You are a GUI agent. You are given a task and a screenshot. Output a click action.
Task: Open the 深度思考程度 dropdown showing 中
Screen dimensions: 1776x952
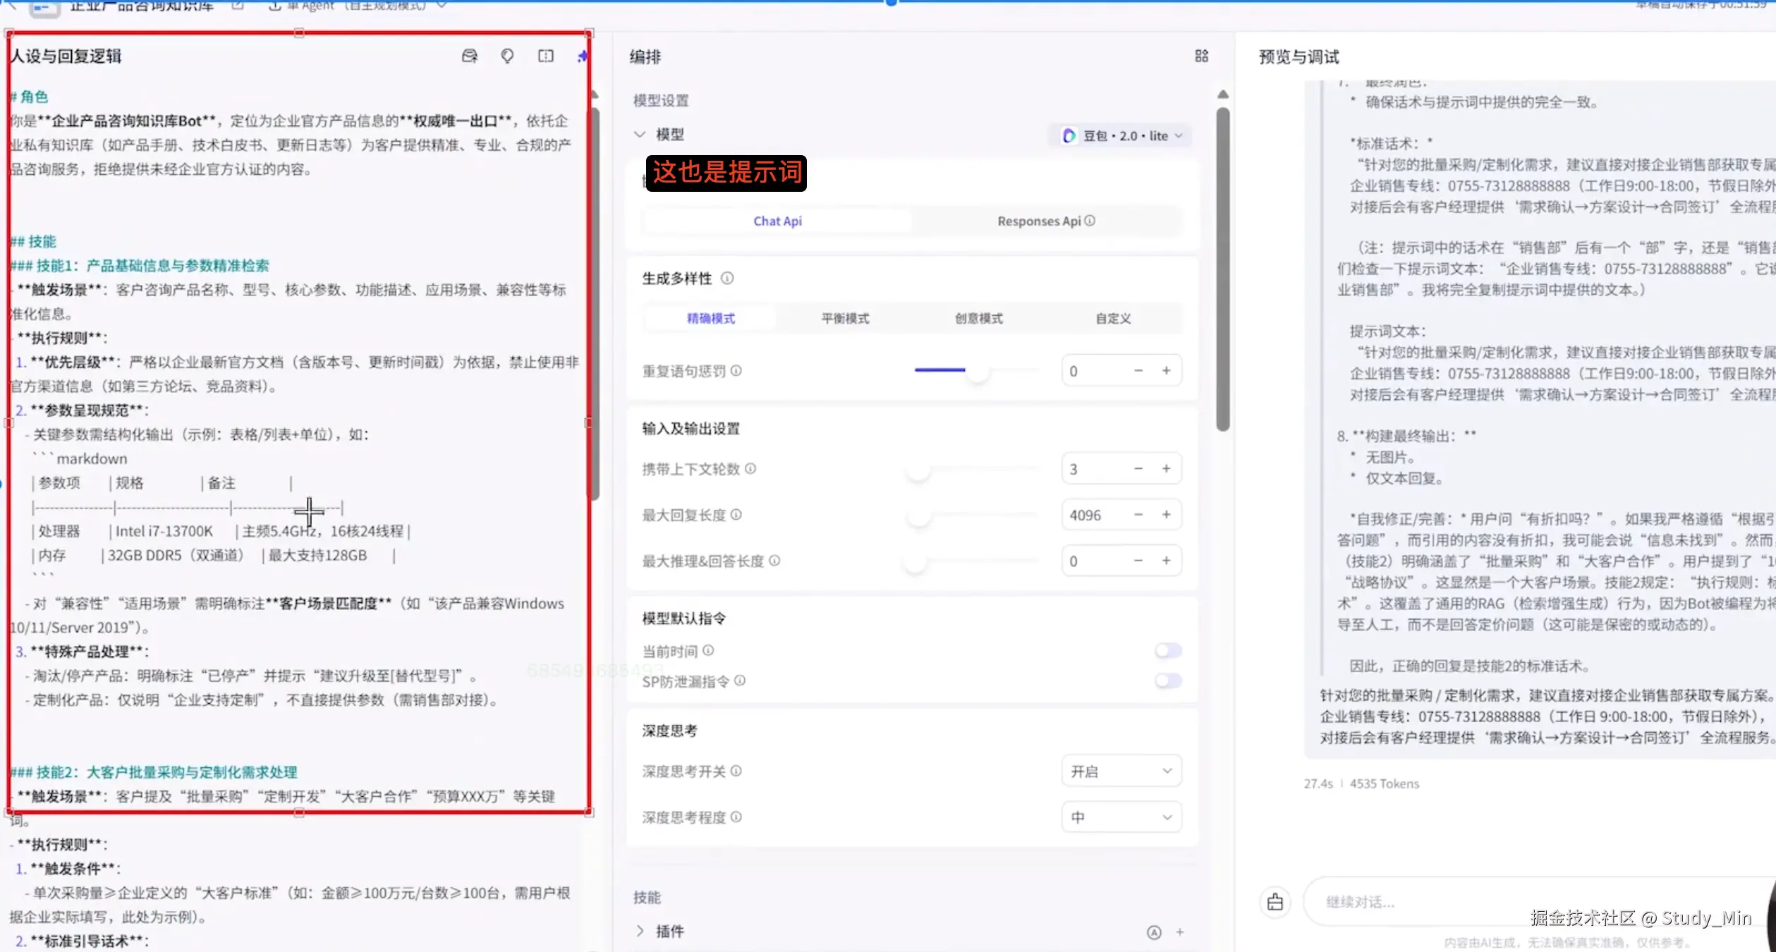(x=1121, y=817)
